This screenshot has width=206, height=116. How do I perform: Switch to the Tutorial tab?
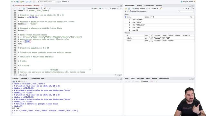[159, 5]
